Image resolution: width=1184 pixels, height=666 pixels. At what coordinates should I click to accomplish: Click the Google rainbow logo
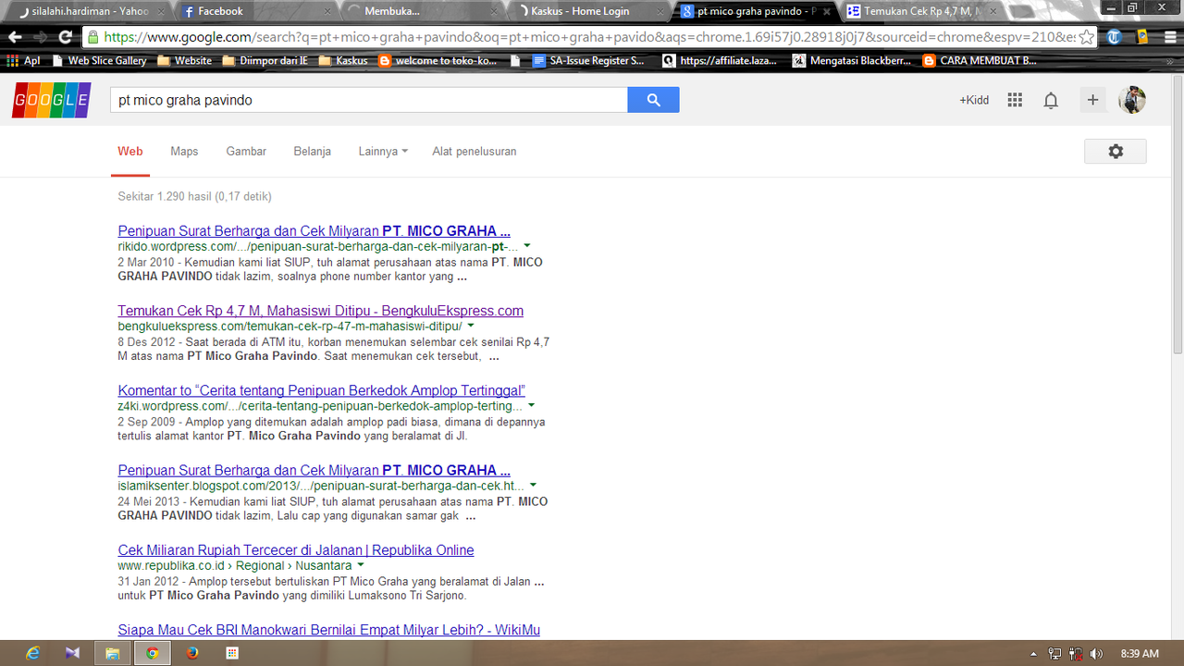52,100
